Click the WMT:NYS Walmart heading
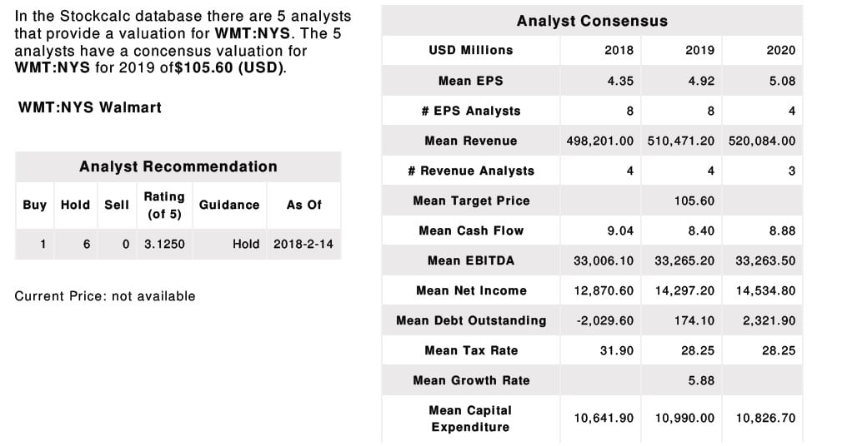842x446 pixels. click(89, 107)
